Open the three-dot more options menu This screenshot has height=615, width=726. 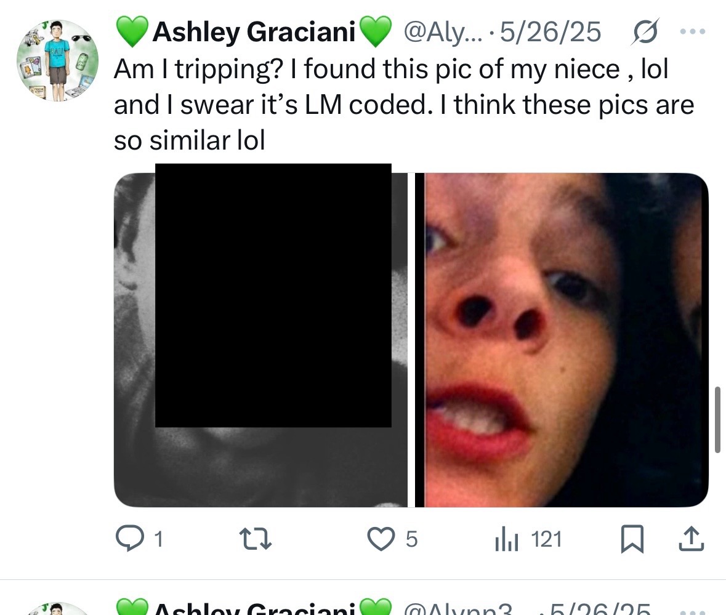click(x=693, y=31)
